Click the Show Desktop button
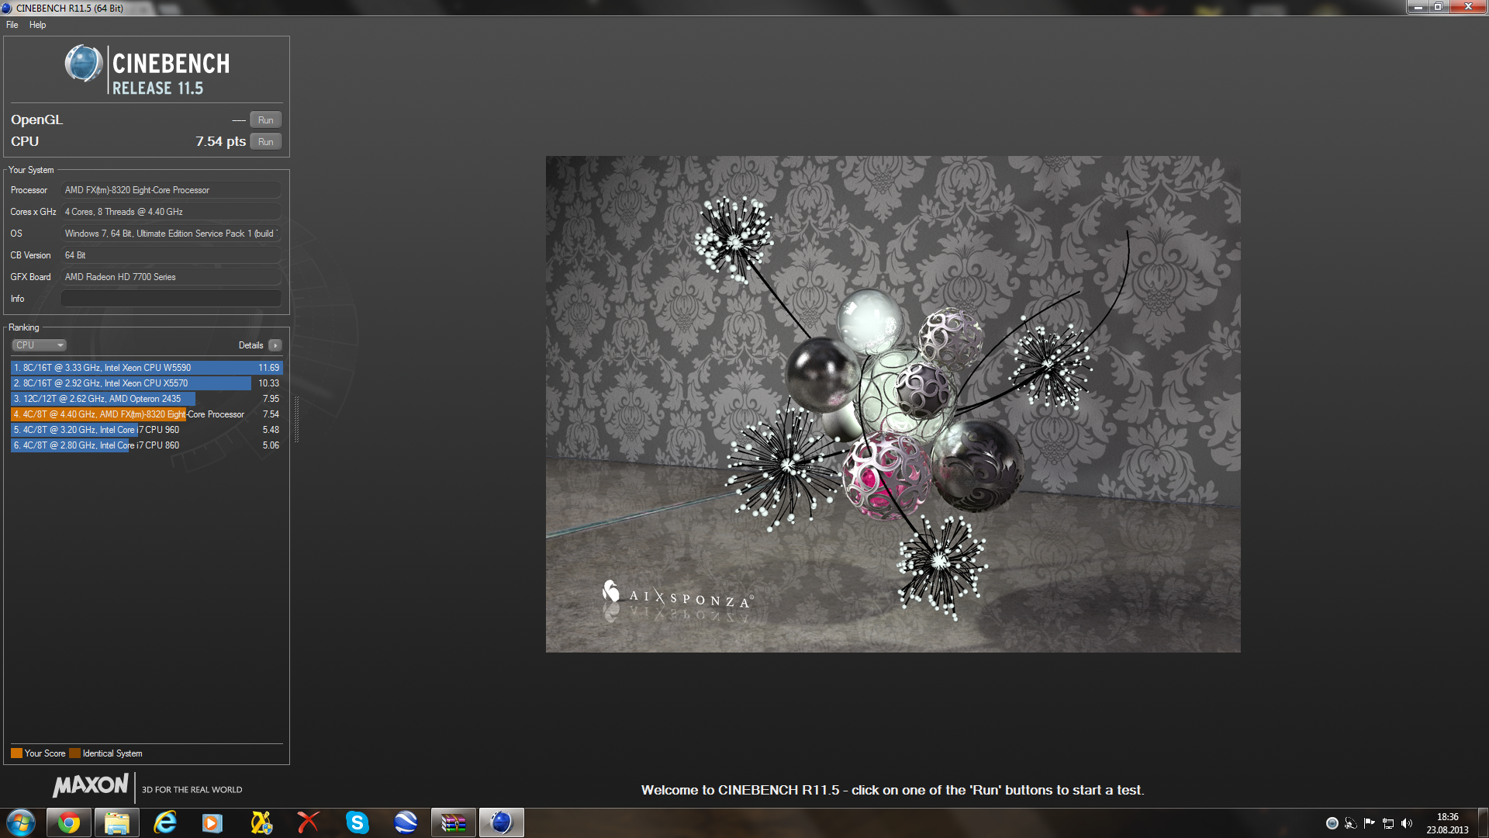 (1483, 823)
